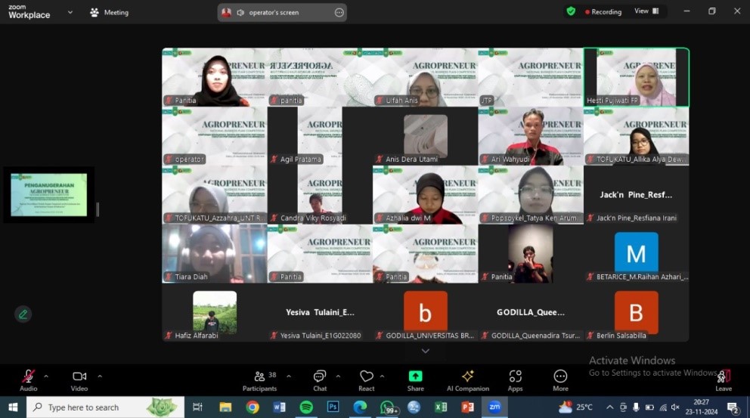
Task: Open Google Chrome from the taskbar
Action: pos(253,407)
